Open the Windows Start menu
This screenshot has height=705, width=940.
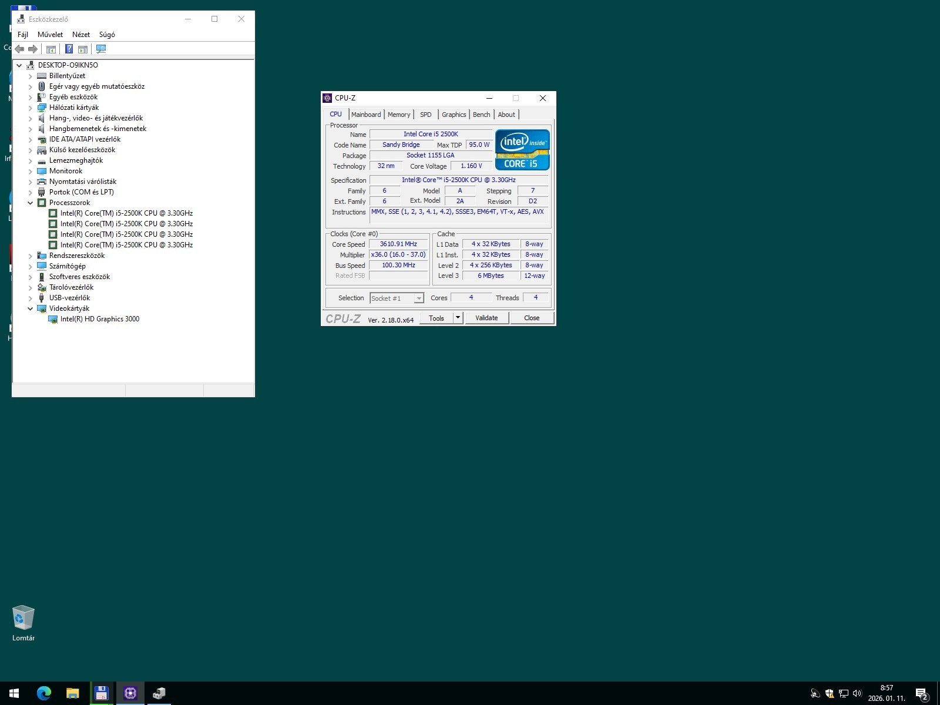click(14, 693)
